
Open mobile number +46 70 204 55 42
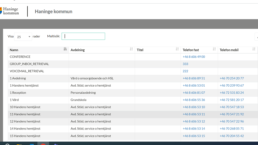tap(232, 136)
